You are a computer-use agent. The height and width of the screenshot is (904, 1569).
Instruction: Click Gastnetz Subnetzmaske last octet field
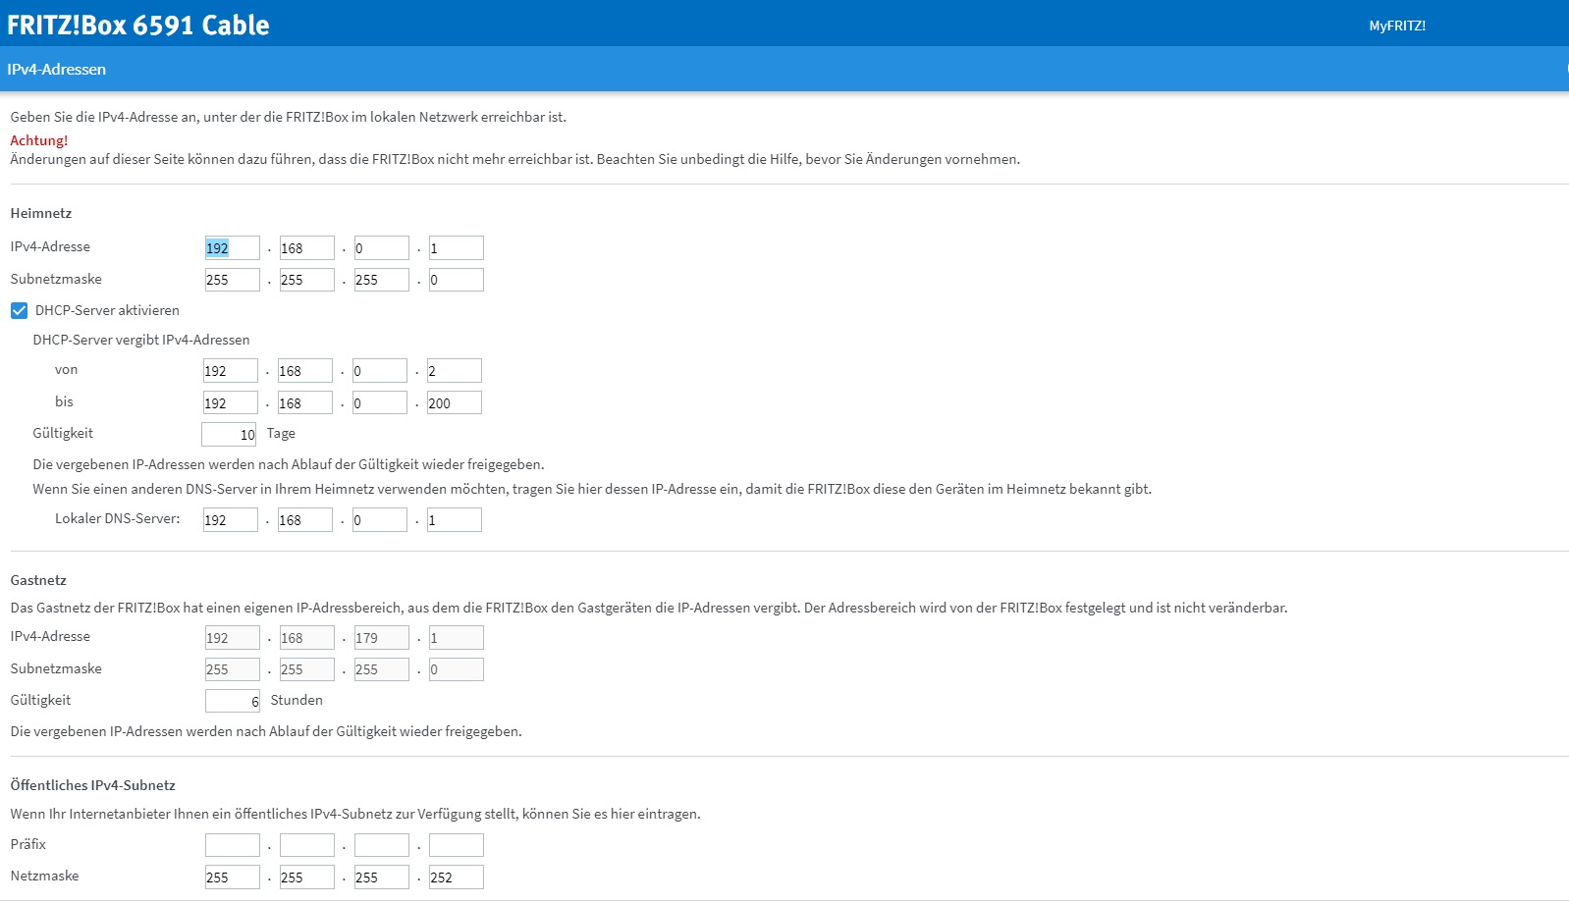(x=457, y=669)
